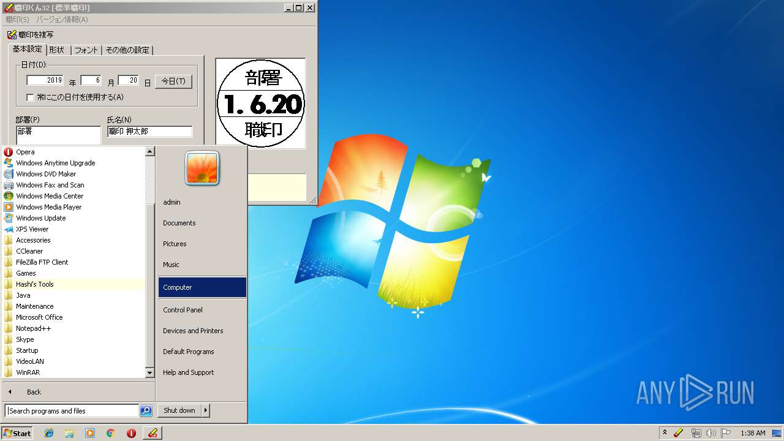The image size is (784, 441).
Task: Click the Start button
Action: (17, 433)
